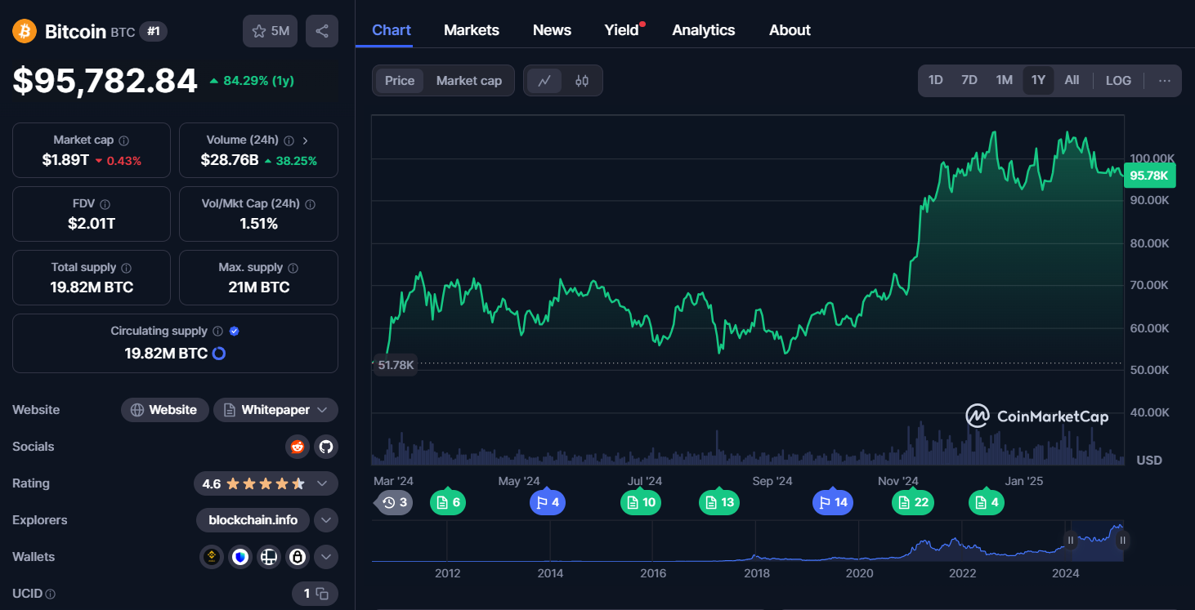Viewport: 1195px width, 610px height.
Task: Click the third wallet icon in Wallets row
Action: click(269, 557)
